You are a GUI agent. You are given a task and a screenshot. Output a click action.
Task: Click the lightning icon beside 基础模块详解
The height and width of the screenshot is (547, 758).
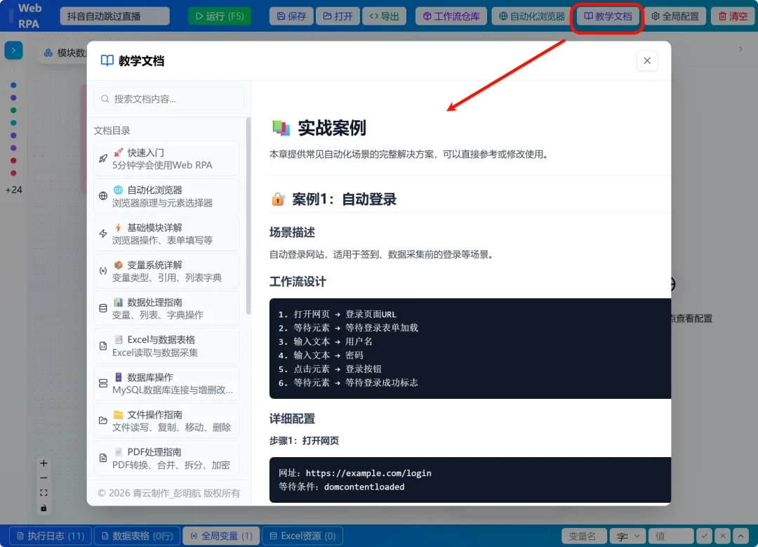click(103, 233)
